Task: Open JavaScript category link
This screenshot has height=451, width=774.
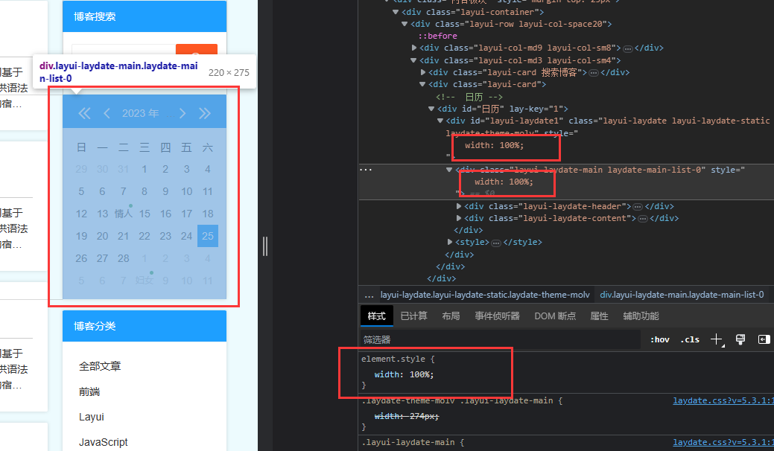Action: (x=103, y=442)
